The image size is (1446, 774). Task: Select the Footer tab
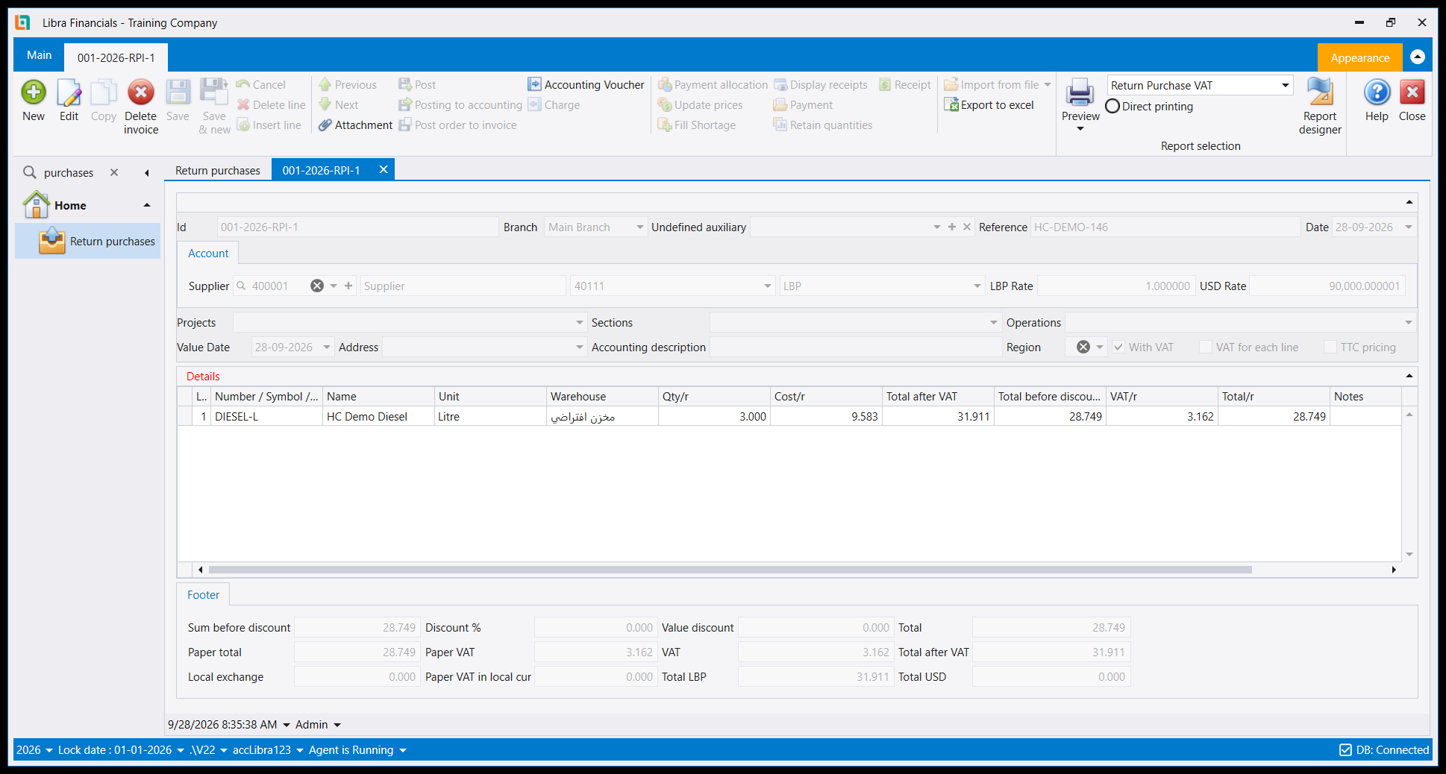(203, 595)
